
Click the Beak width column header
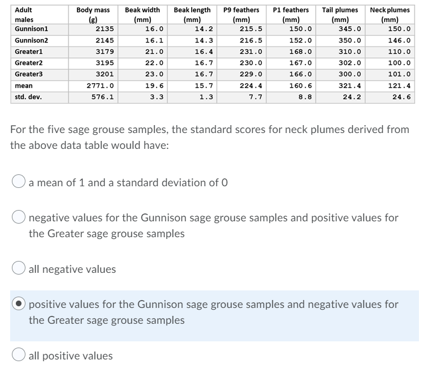pos(142,15)
